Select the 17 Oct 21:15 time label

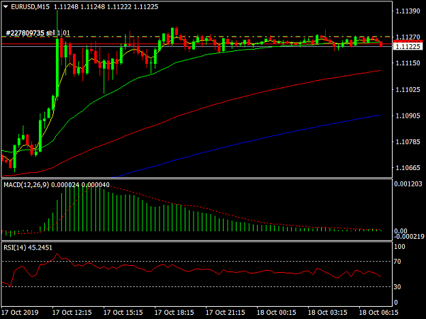pyautogui.click(x=225, y=312)
